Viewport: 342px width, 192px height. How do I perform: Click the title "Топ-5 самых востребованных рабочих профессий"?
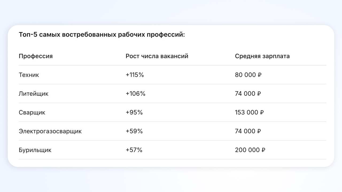tap(102, 35)
